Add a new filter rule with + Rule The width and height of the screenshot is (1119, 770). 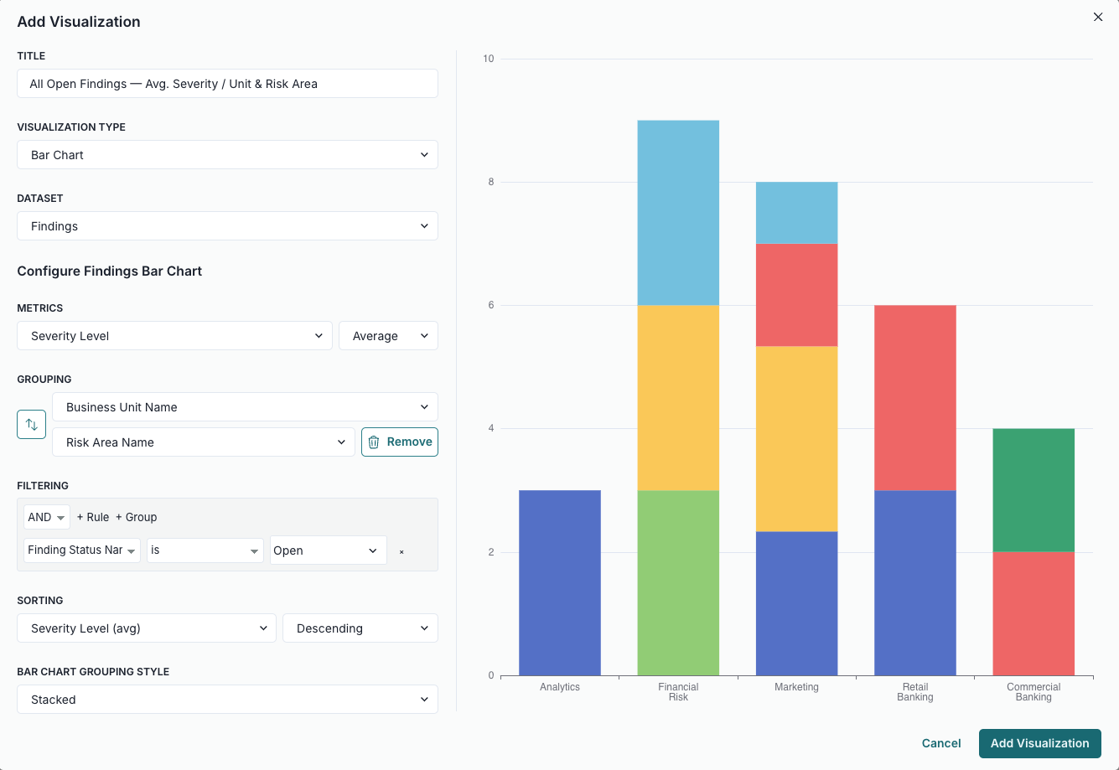click(x=93, y=518)
